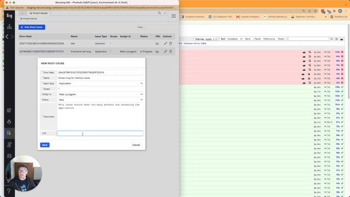350x197 pixels.
Task: Edit the 'test' root cause with the pencil icon
Action: (x=165, y=43)
